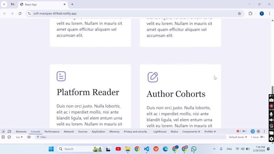The height and width of the screenshot is (154, 274).
Task: Switch to Privacy and security tab
Action: [x=135, y=131]
